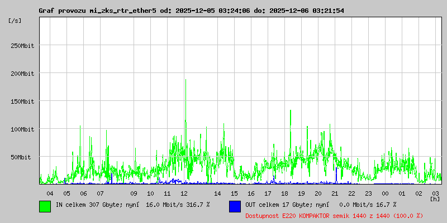Click hour 23 on the time axis

[x=368, y=193]
